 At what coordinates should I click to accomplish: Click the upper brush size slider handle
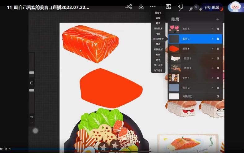pos(32,72)
